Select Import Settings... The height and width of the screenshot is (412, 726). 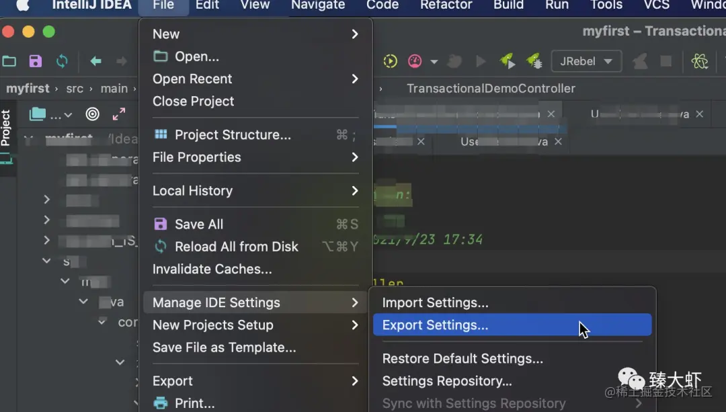[512, 302]
